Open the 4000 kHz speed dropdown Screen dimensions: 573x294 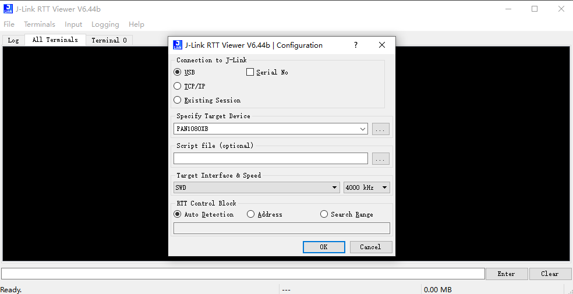366,187
